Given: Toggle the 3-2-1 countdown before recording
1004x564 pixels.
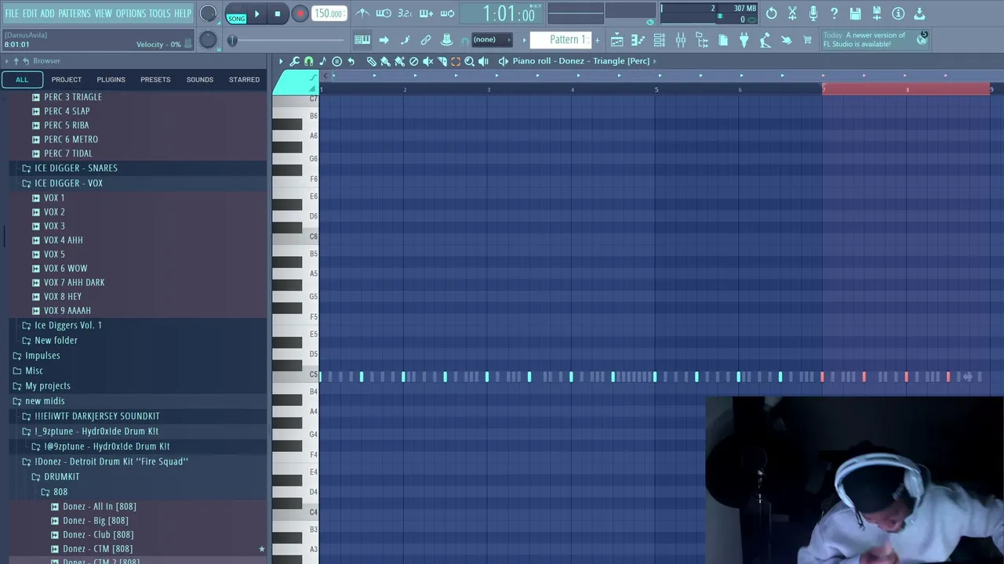Looking at the screenshot, I should 405,13.
